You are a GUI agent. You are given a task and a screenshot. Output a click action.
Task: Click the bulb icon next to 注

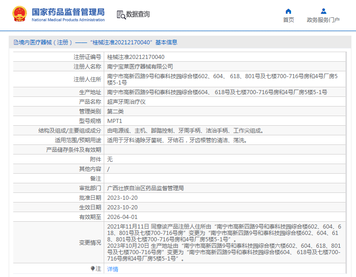coord(93,269)
